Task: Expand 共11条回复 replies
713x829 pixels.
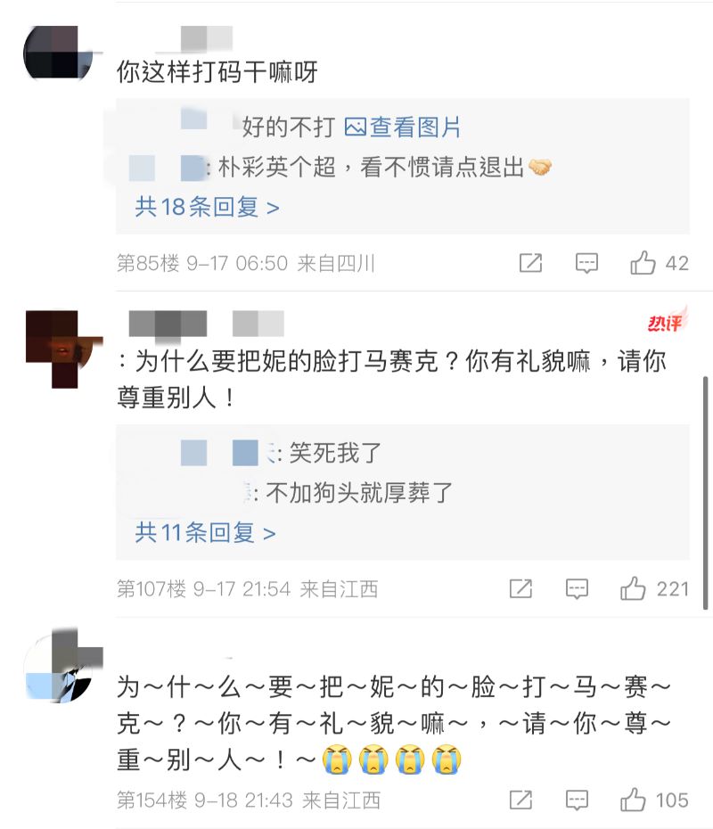Action: coord(206,532)
